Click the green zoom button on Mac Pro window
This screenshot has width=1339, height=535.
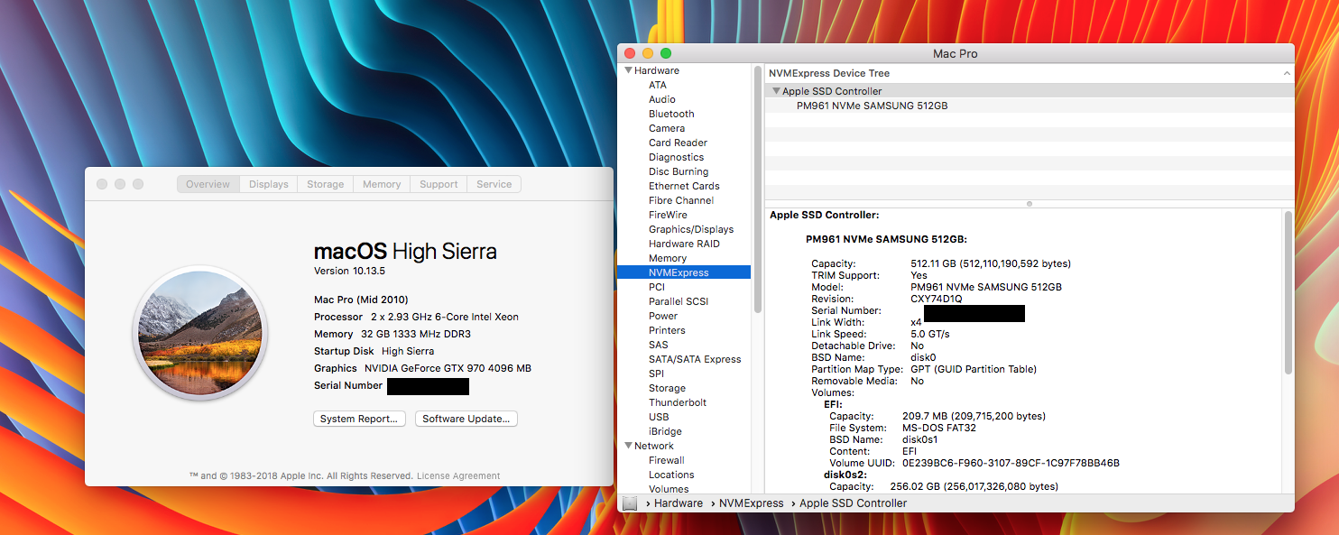(666, 53)
